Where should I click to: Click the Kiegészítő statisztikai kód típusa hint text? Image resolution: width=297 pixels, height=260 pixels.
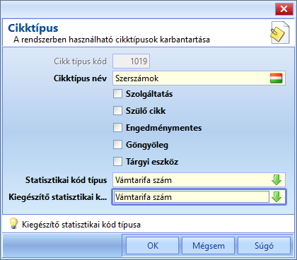coord(81,225)
